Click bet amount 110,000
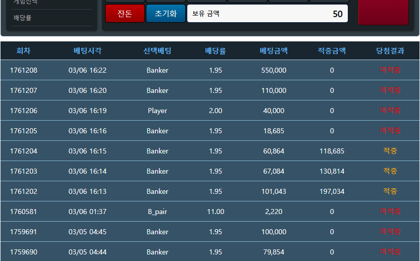The height and width of the screenshot is (261, 420). pos(274,90)
